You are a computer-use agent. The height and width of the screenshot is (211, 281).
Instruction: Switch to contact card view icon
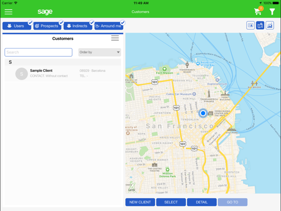tap(250, 25)
